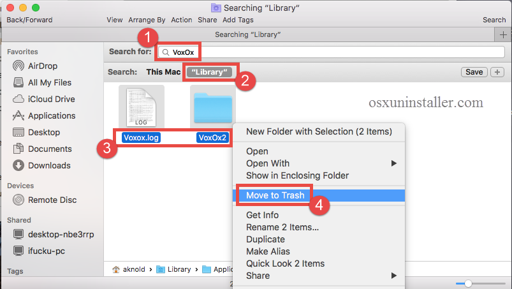This screenshot has width=512, height=289.
Task: Click aknold home in path bar
Action: point(129,269)
